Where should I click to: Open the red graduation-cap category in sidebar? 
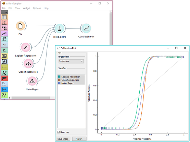point(4,78)
